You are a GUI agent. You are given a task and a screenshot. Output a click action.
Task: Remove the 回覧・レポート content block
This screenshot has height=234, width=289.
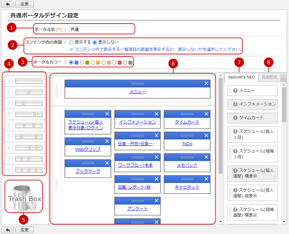156,179
